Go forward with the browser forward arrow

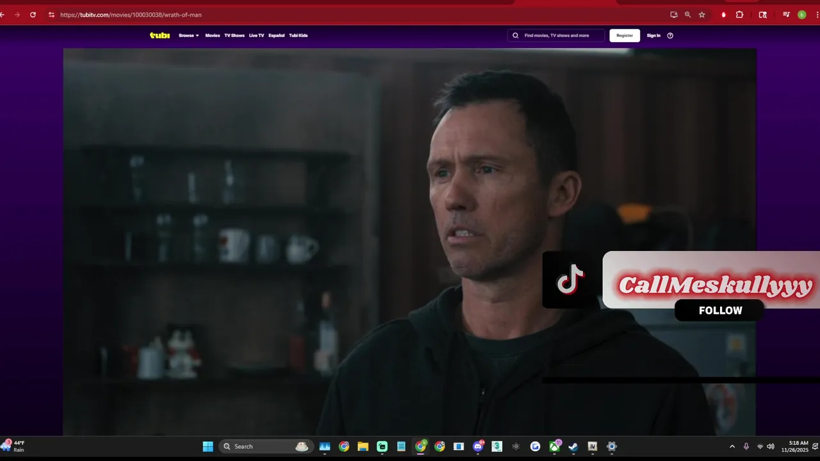point(17,15)
